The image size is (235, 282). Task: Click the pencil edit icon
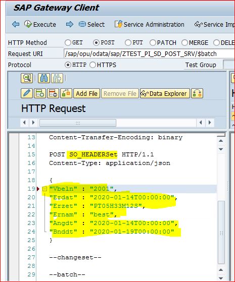(27, 93)
